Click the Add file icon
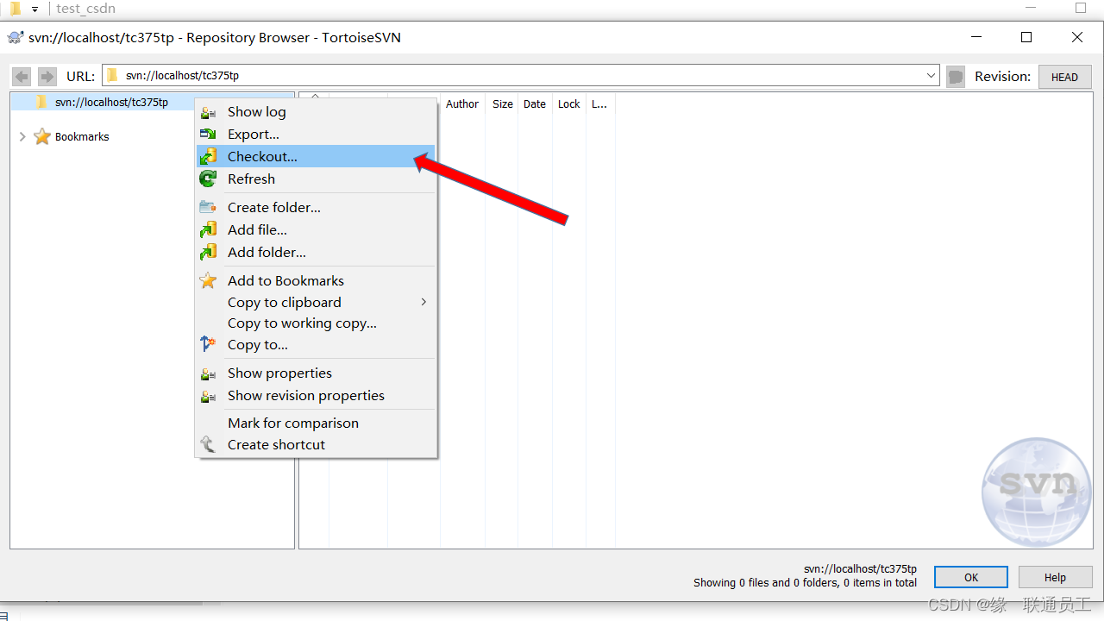 click(x=208, y=229)
